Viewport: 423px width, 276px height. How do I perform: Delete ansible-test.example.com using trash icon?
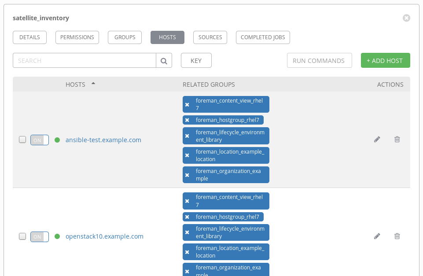[x=397, y=140]
